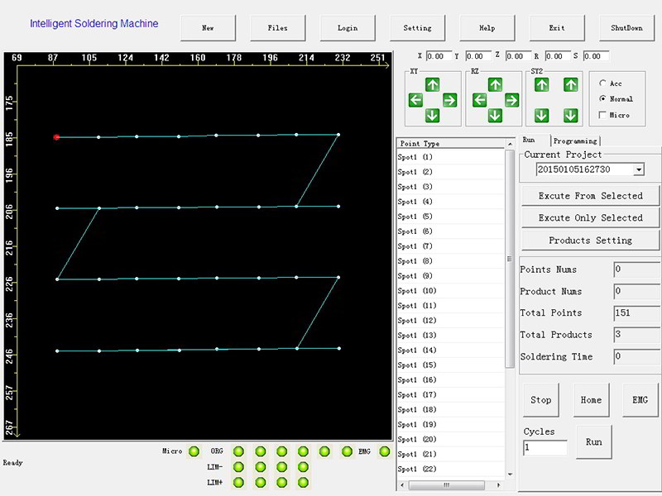Click the New button
Image resolution: width=662 pixels, height=496 pixels.
click(208, 28)
